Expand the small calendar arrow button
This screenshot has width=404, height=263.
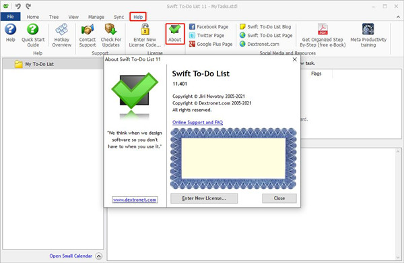click(x=99, y=256)
